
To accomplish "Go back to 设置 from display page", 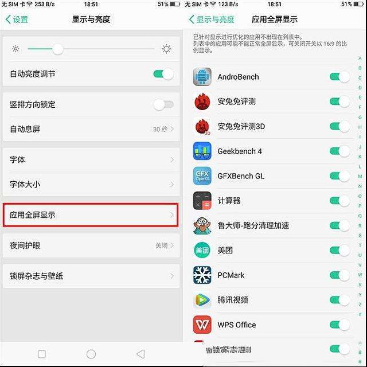I will [x=17, y=19].
